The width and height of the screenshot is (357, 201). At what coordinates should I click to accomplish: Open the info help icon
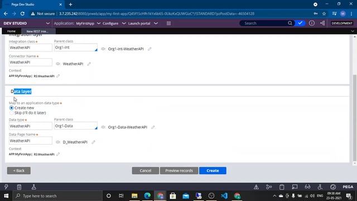coord(312,23)
